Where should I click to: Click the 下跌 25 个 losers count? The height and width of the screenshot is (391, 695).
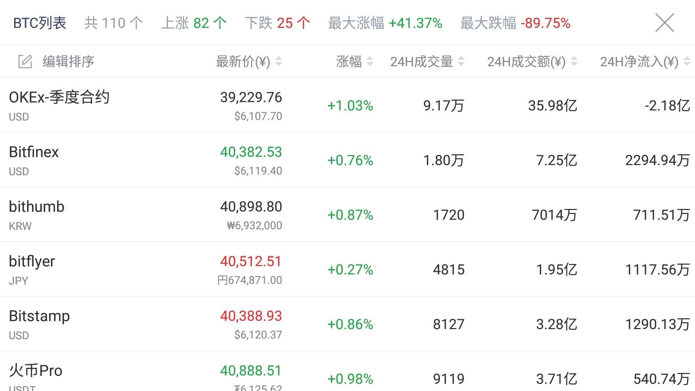pos(278,23)
